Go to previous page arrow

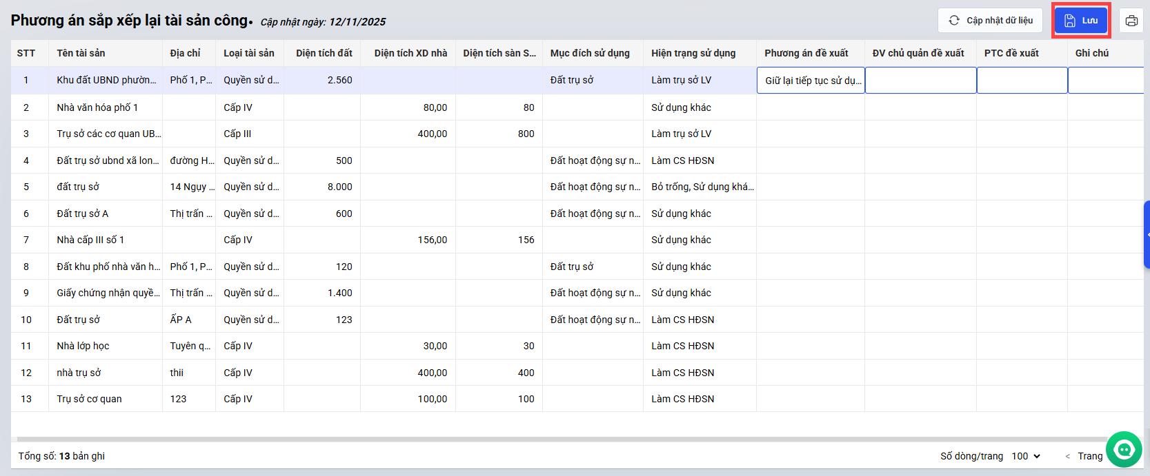[x=1068, y=457]
